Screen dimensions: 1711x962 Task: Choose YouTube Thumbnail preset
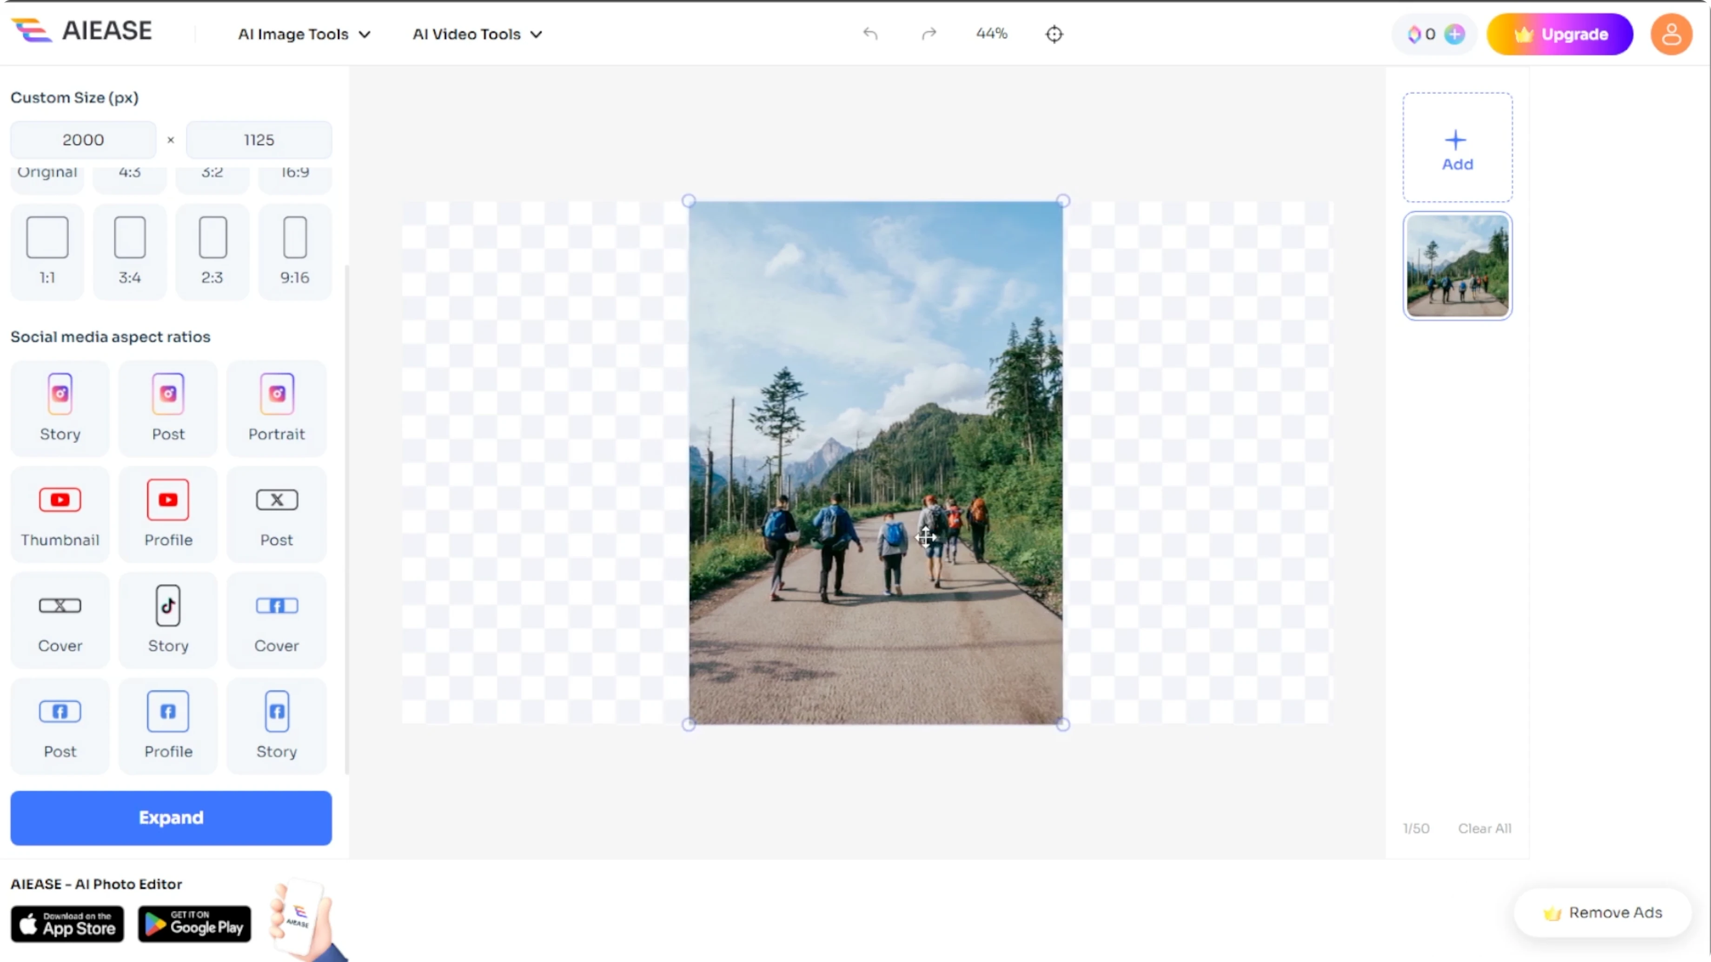[x=60, y=514]
